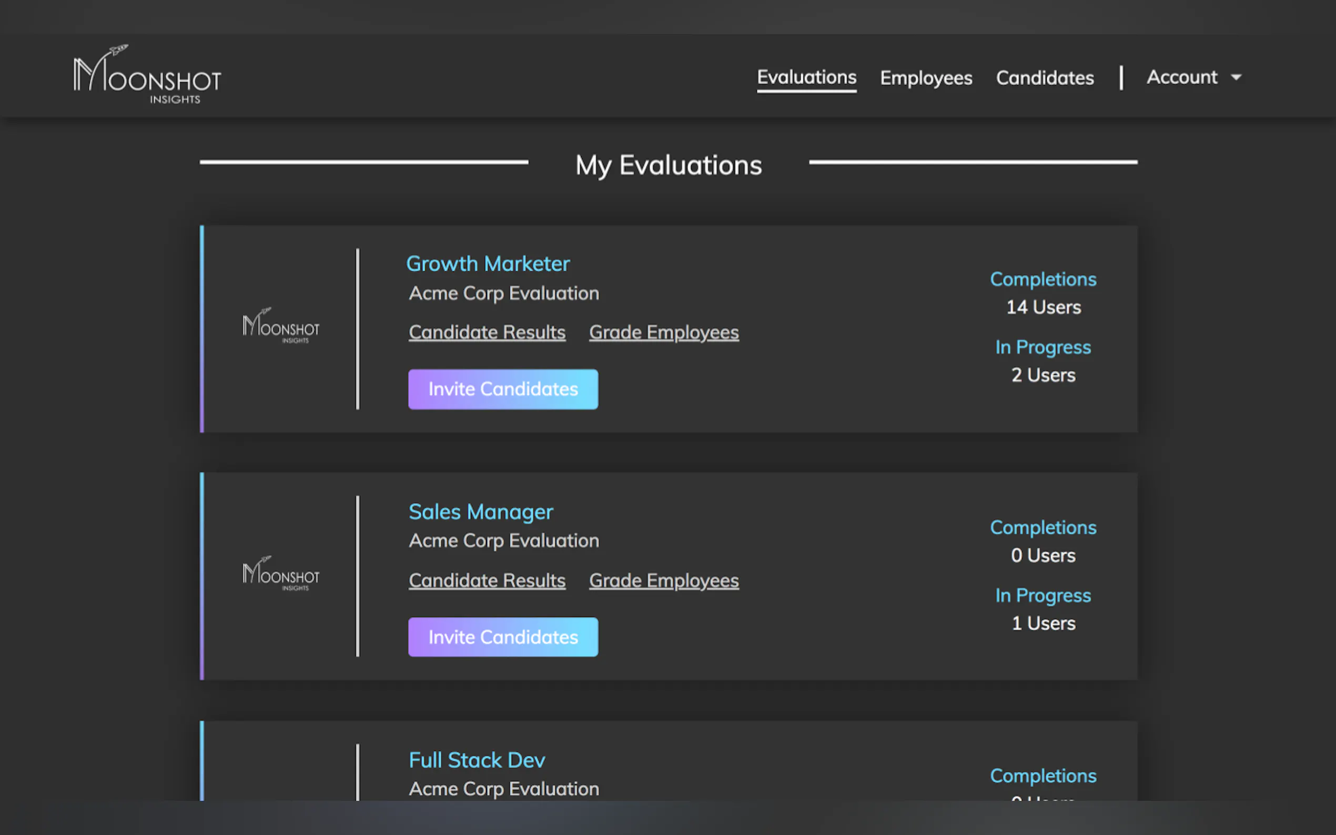This screenshot has width=1336, height=835.
Task: View Candidate Results for Growth Marketer
Action: point(487,332)
